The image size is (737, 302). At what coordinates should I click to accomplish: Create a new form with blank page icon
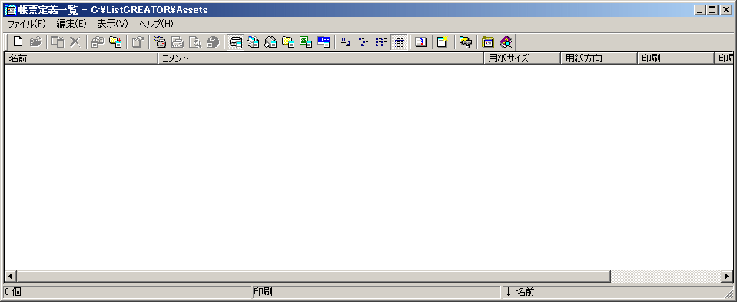tap(18, 41)
